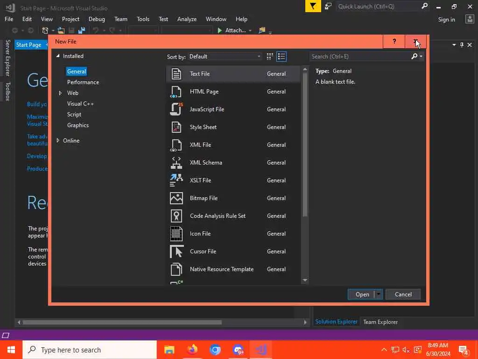Pick the Native Resource Template icon

[176, 269]
